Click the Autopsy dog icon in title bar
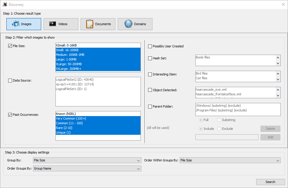Image resolution: width=288 pixels, height=188 pixels. pyautogui.click(x=5, y=5)
